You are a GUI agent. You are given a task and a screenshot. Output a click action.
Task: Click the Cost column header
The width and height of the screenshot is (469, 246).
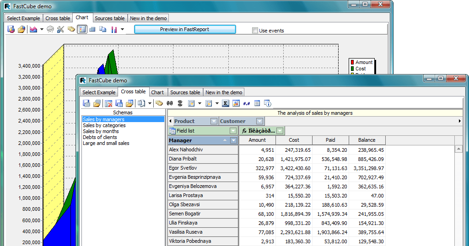click(x=294, y=140)
